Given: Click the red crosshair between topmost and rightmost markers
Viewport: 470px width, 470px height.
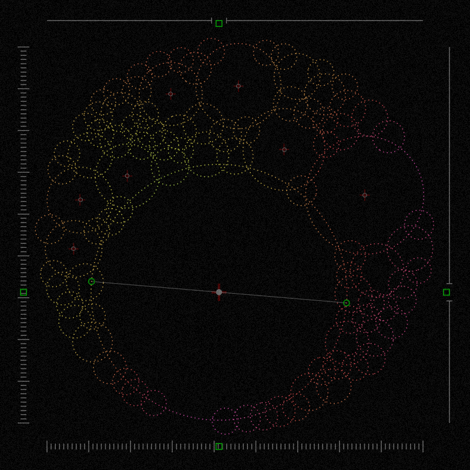Looking at the screenshot, I should click(284, 150).
